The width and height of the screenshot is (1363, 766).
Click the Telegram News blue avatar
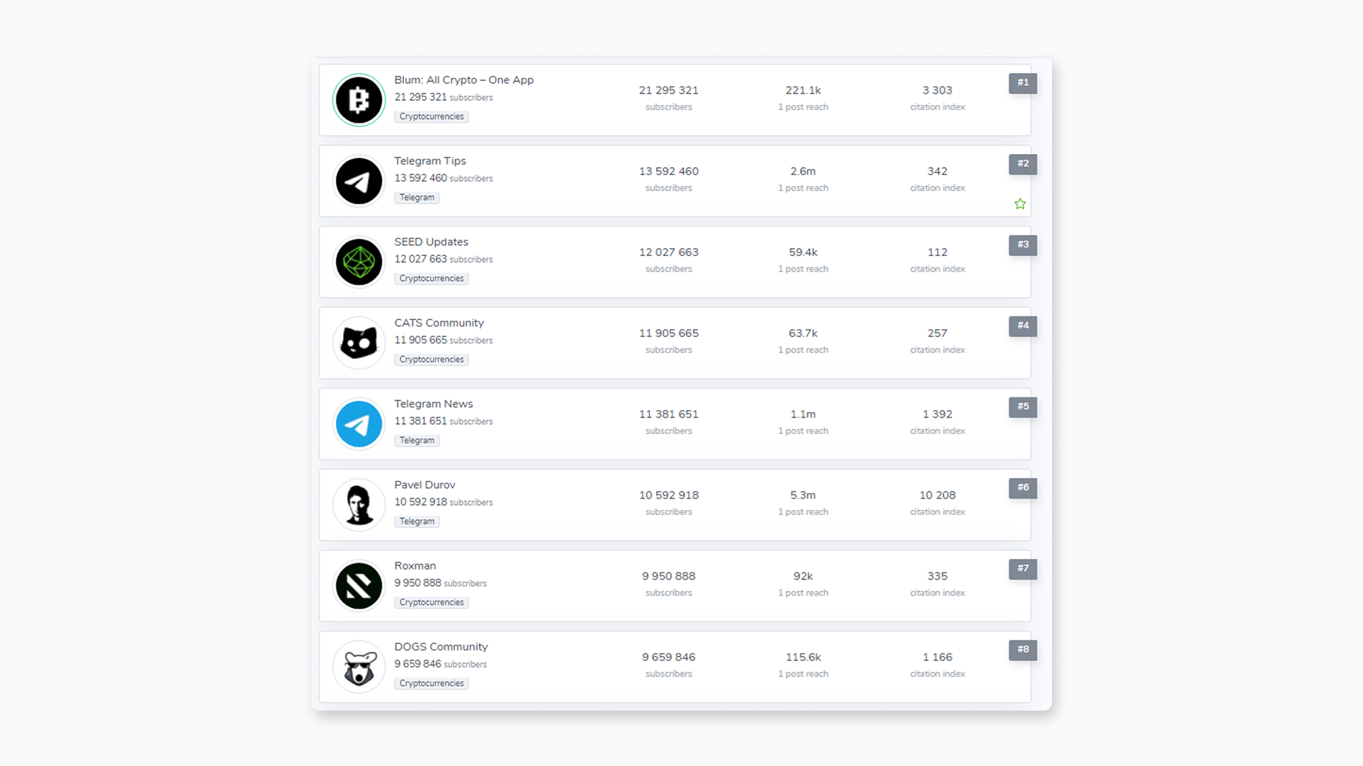tap(358, 423)
